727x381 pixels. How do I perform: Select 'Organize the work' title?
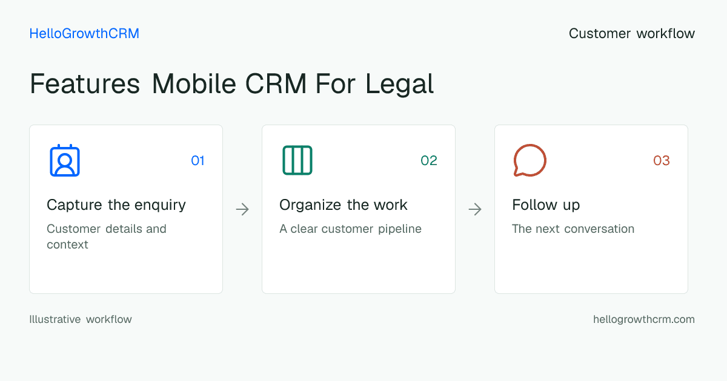344,205
